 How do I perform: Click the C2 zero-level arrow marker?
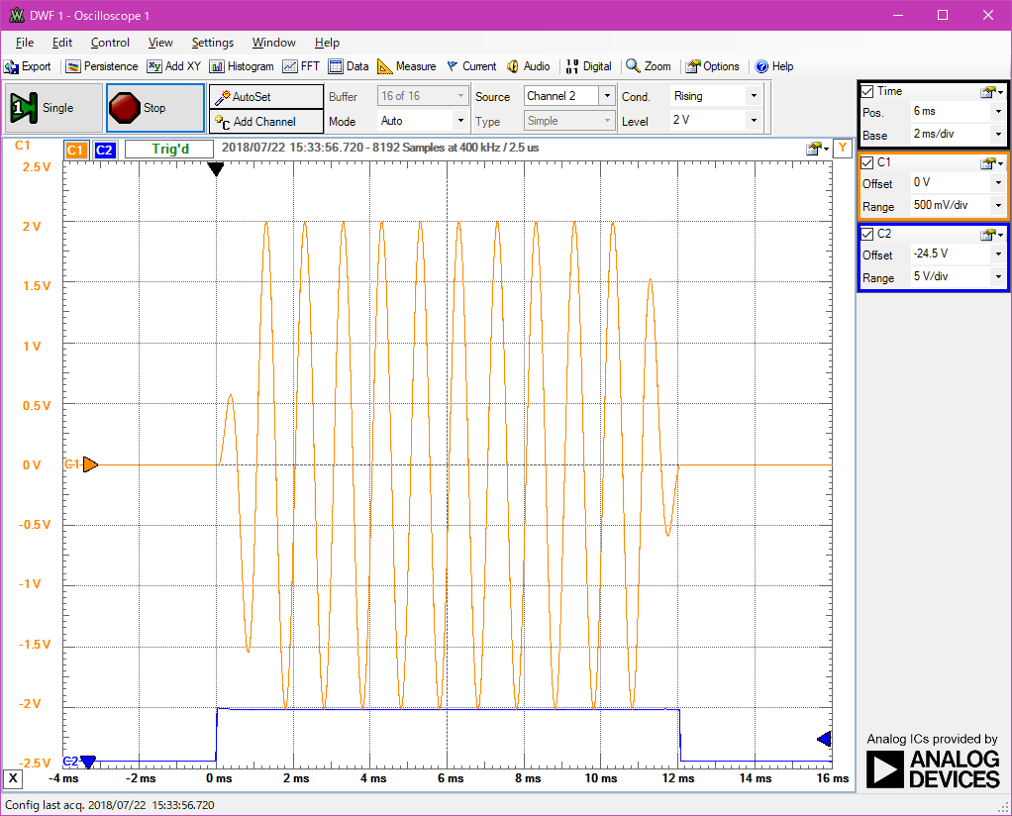[x=88, y=762]
